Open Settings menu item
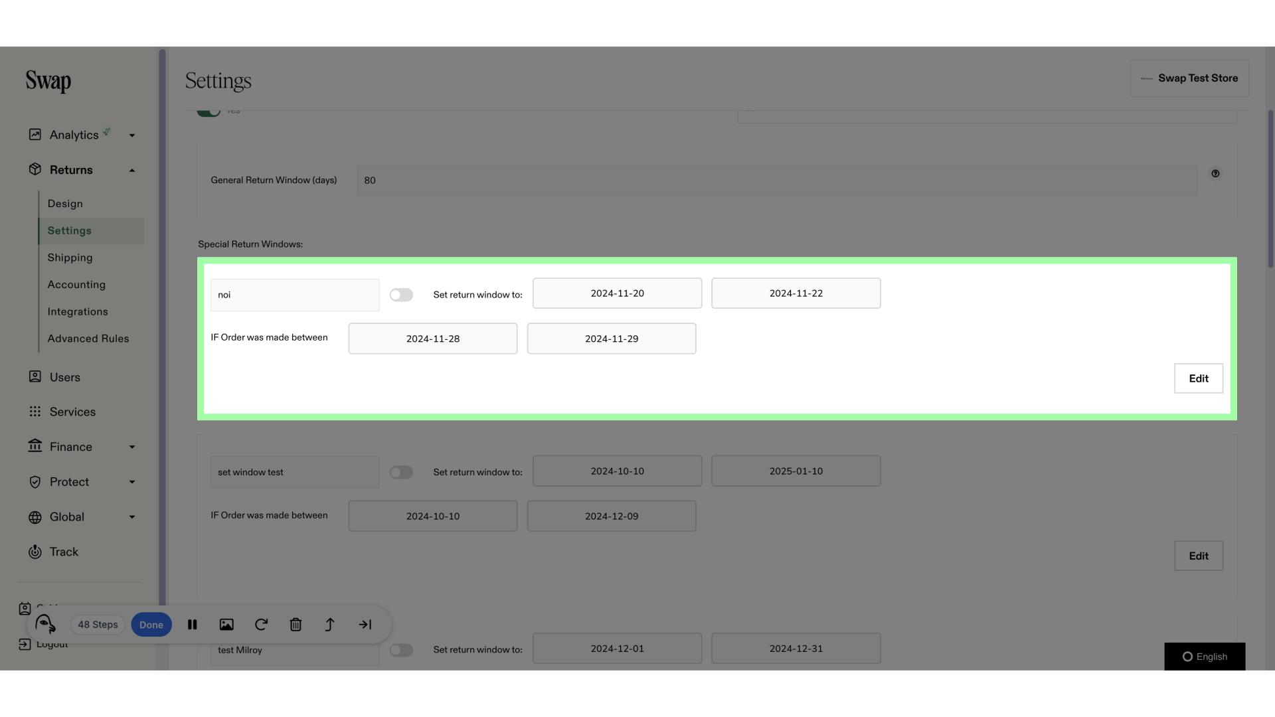The width and height of the screenshot is (1275, 717). click(69, 230)
